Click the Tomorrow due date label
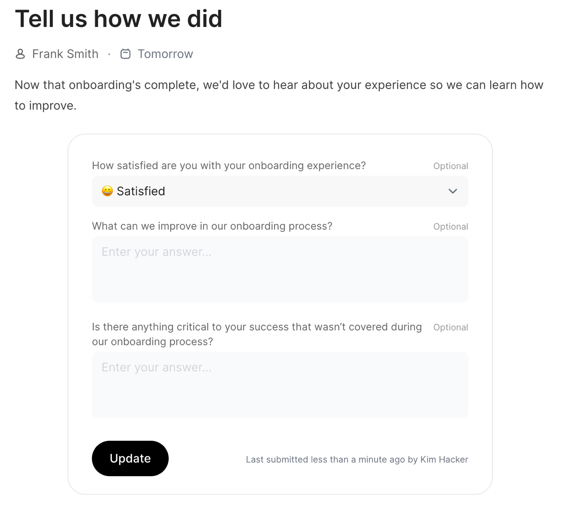The height and width of the screenshot is (505, 561). click(x=165, y=54)
